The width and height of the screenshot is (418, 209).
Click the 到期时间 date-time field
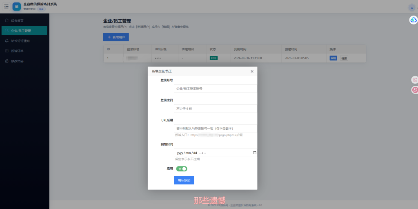click(216, 153)
